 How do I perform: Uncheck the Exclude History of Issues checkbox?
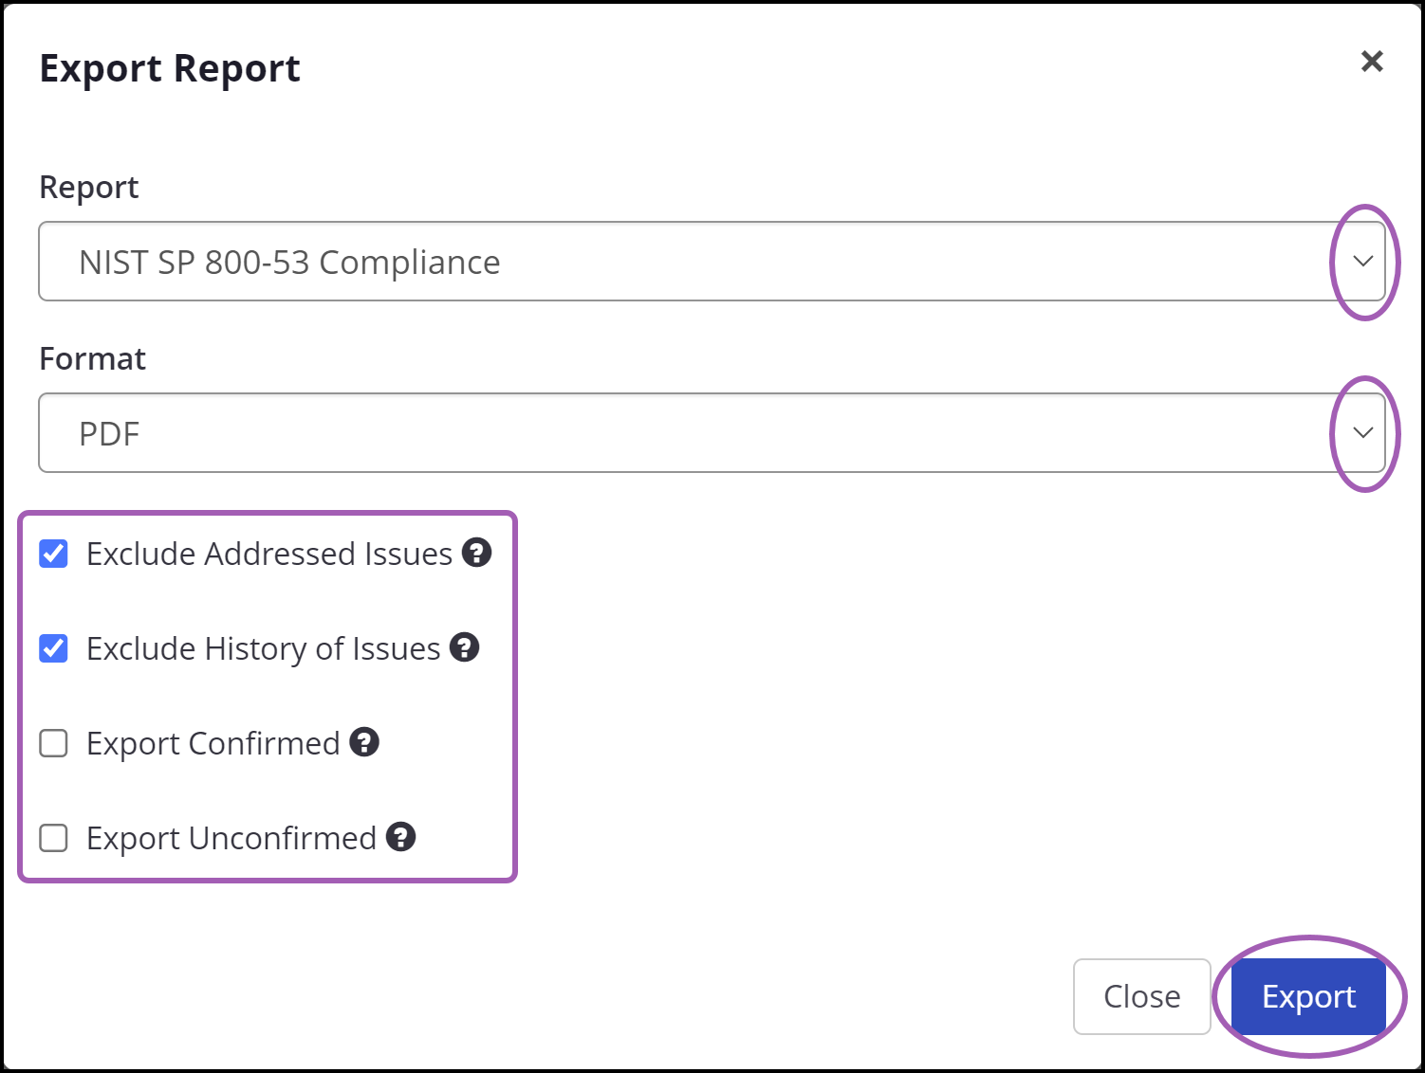pyautogui.click(x=53, y=648)
